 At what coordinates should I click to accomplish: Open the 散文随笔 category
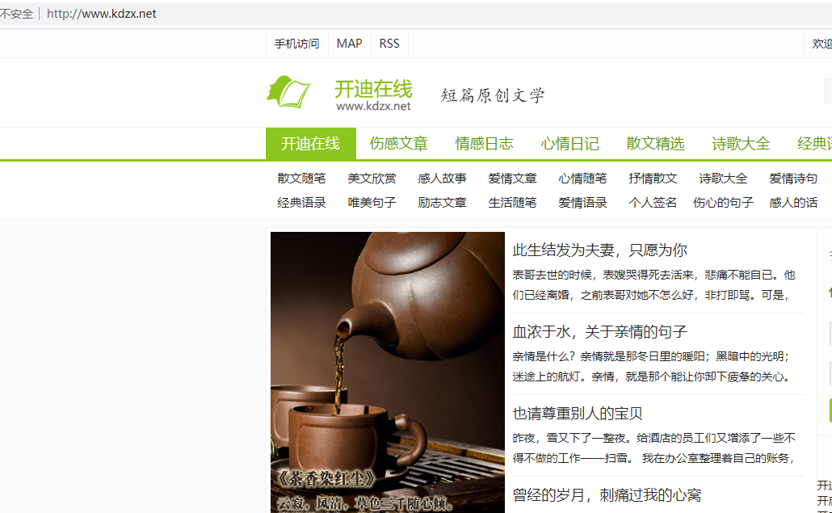pyautogui.click(x=300, y=179)
